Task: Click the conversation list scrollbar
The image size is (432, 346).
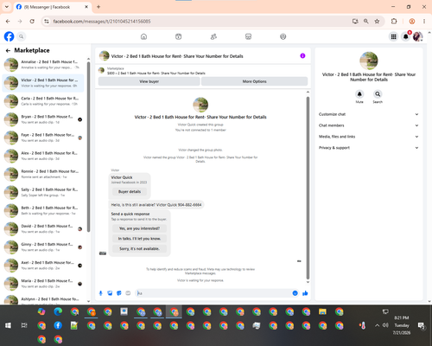Action: pos(88,147)
